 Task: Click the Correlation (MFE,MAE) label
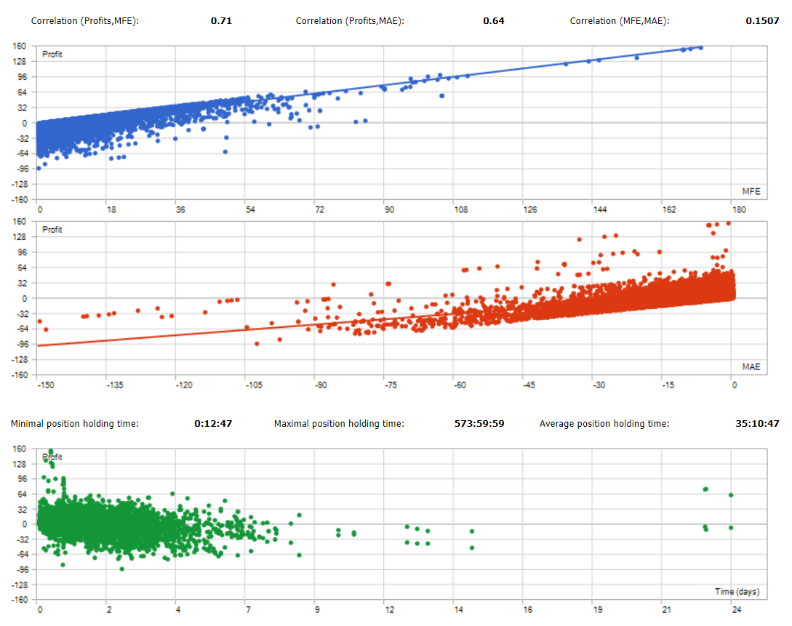tap(619, 21)
